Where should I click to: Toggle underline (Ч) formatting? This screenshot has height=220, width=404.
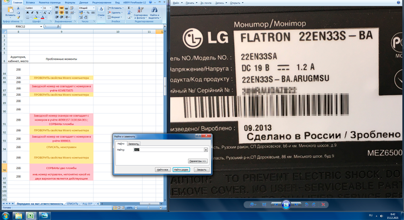pyautogui.click(x=37, y=12)
